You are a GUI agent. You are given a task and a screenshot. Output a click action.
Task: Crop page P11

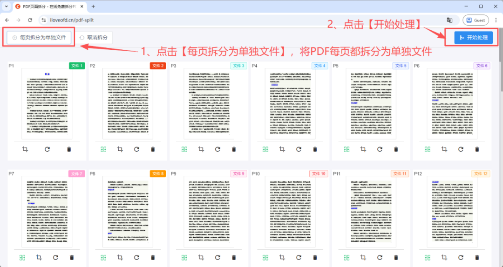point(363,257)
